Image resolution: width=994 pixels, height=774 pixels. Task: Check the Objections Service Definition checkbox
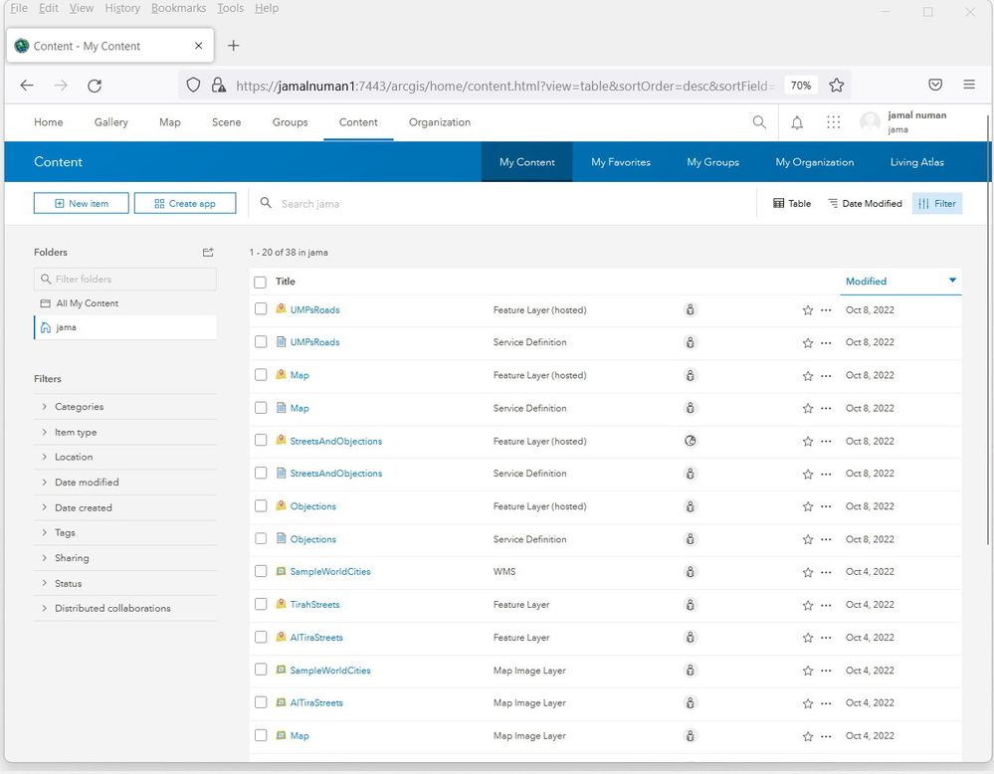tap(261, 538)
